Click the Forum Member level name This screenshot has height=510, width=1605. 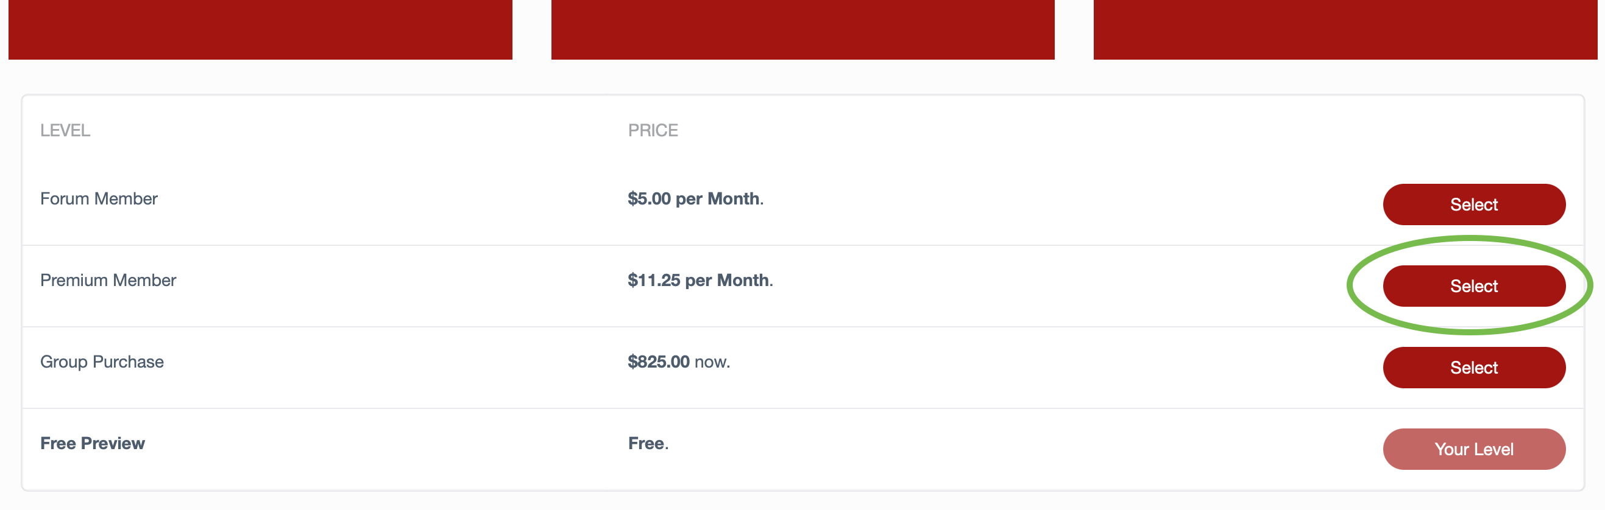(99, 198)
